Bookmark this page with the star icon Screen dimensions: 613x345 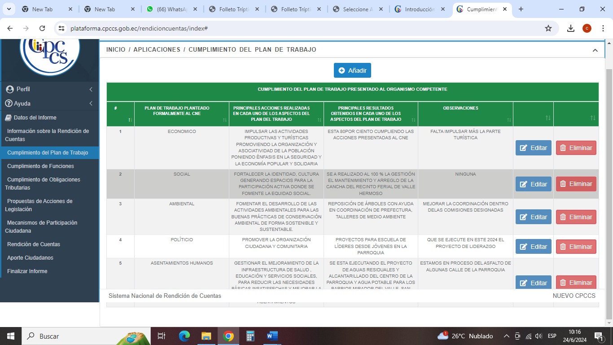pos(548,28)
